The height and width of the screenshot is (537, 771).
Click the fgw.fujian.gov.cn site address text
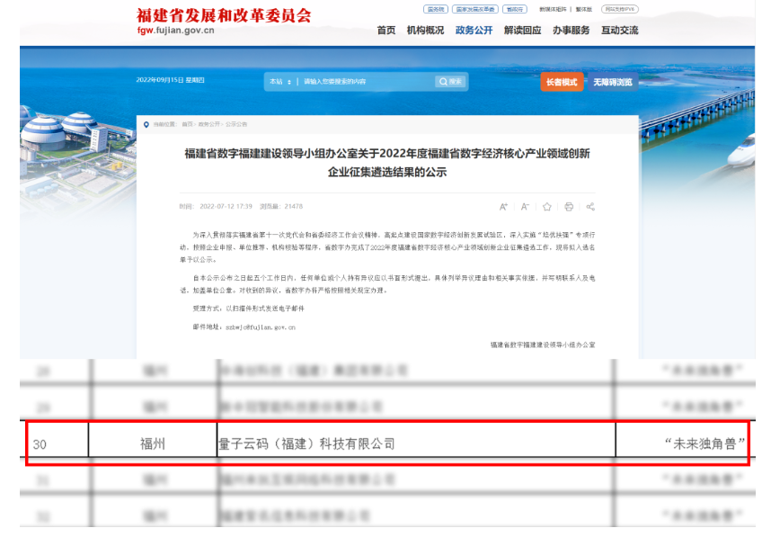175,31
